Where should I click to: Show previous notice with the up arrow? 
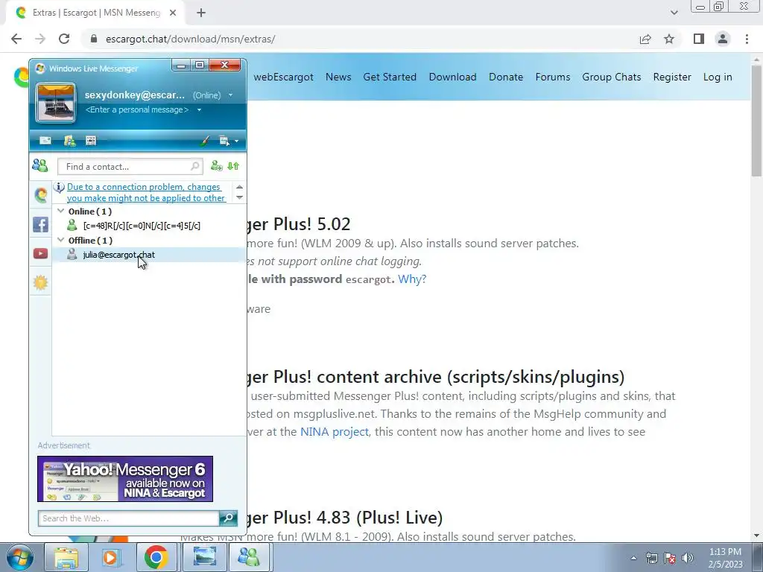coord(239,187)
